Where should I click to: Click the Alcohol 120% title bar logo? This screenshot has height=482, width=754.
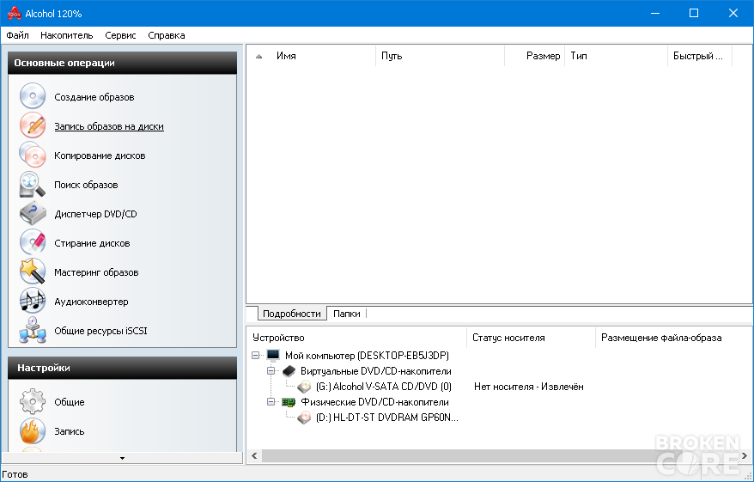(14, 14)
